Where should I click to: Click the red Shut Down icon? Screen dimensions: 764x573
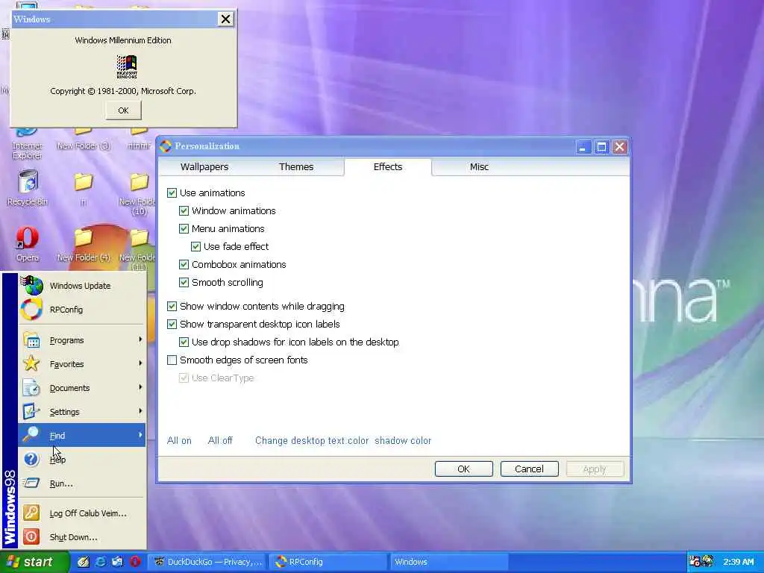(31, 536)
